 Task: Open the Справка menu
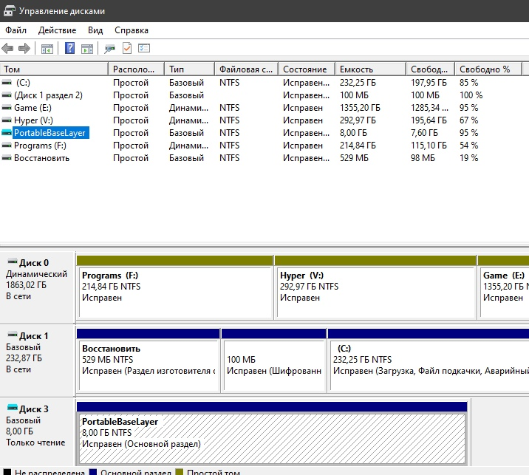(132, 30)
